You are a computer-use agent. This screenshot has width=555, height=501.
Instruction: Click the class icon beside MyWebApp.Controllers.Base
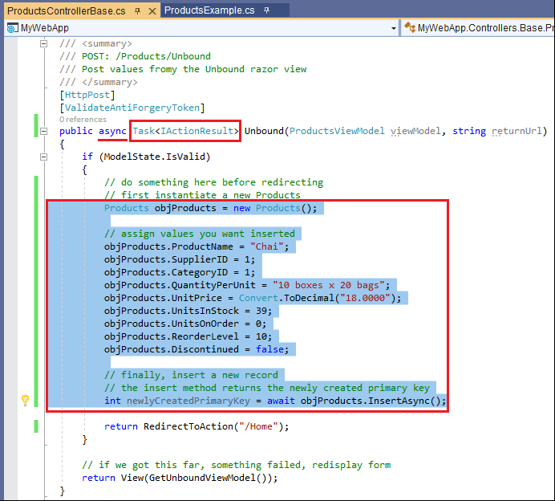point(409,28)
